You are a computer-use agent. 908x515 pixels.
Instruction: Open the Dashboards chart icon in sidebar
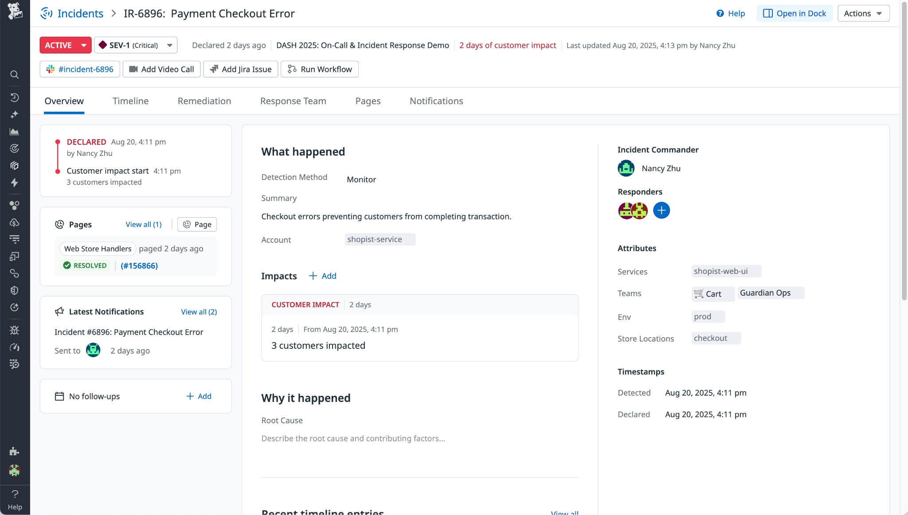click(15, 131)
